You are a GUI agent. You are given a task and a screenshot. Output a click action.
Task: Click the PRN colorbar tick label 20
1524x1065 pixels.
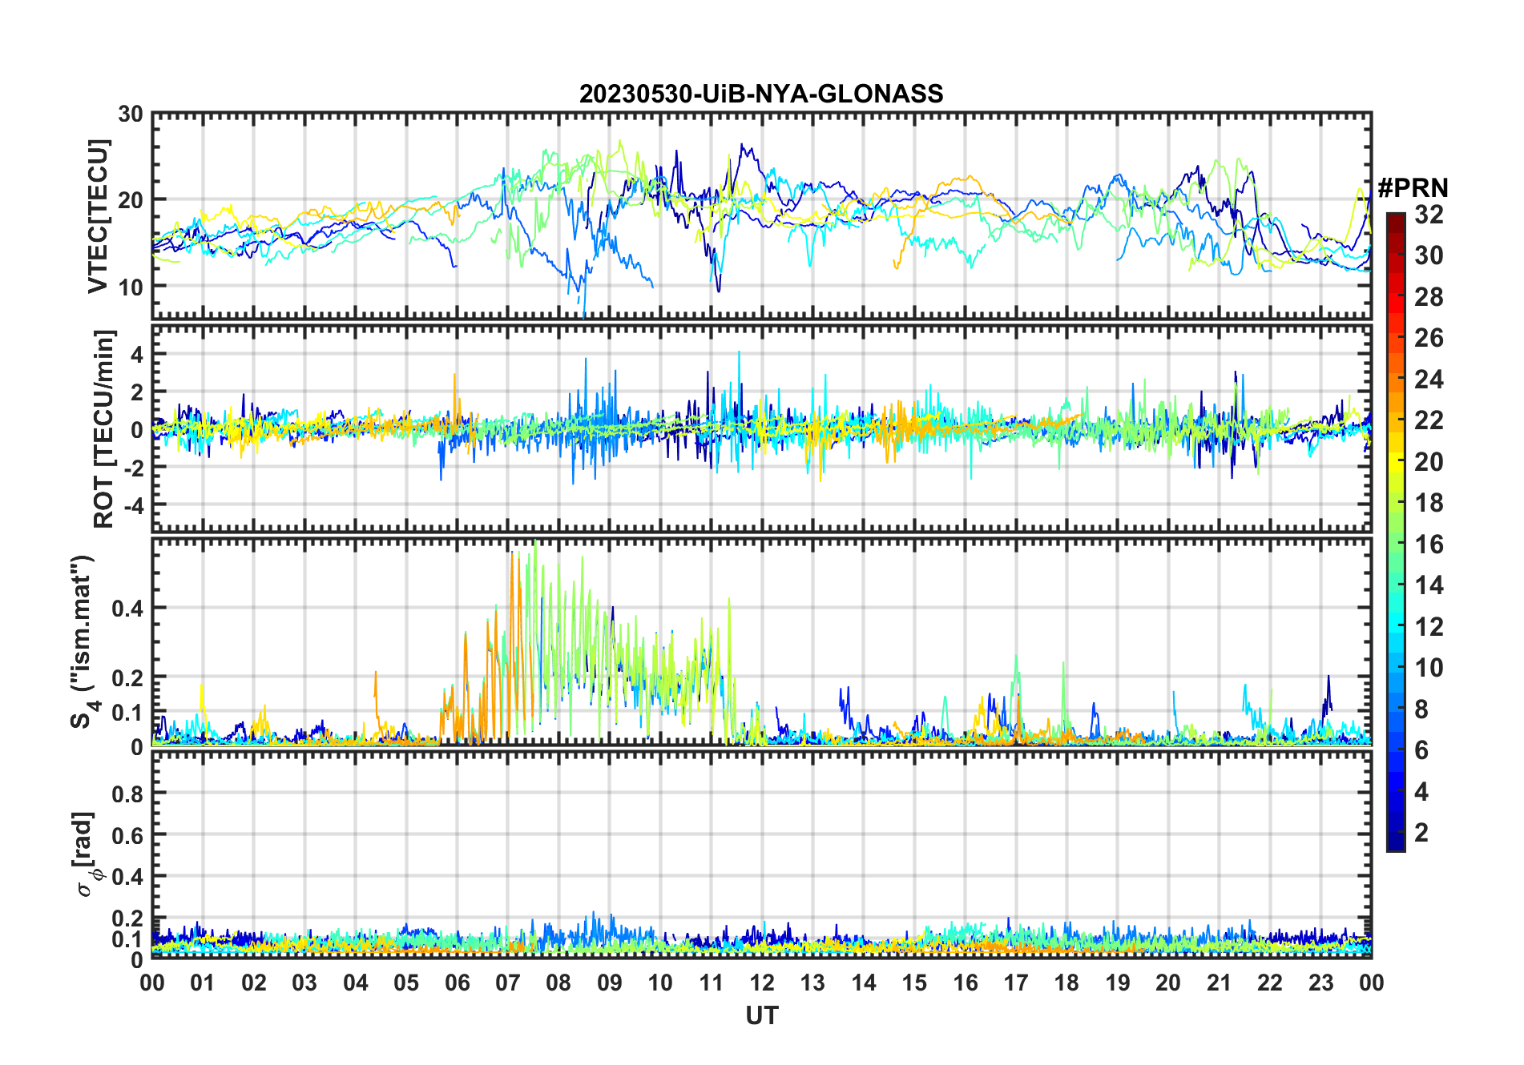[x=1429, y=462]
